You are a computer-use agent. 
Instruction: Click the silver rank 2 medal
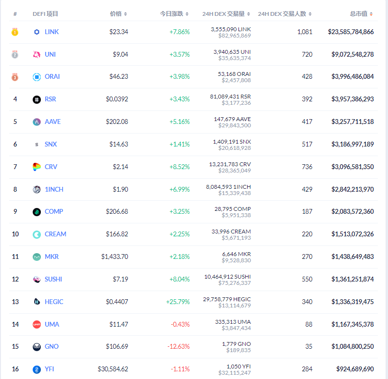pos(15,54)
